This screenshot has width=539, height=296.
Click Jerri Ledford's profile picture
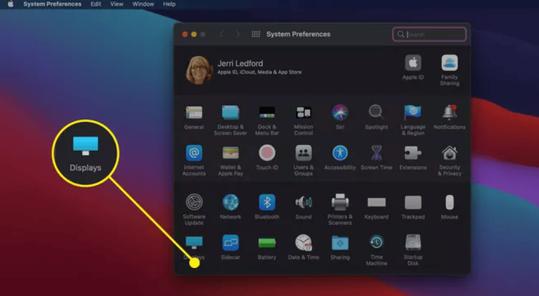click(x=199, y=70)
